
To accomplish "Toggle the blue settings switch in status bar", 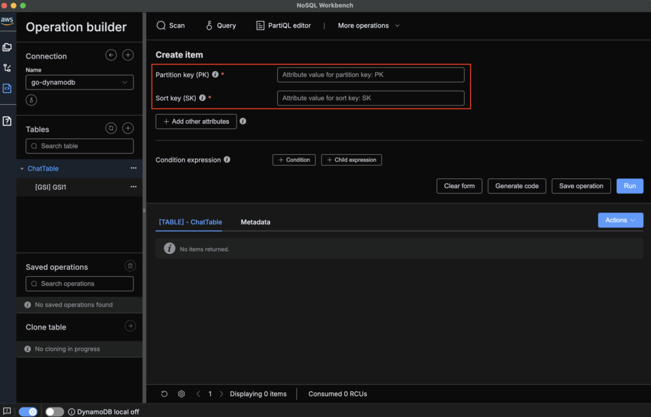I will point(28,412).
